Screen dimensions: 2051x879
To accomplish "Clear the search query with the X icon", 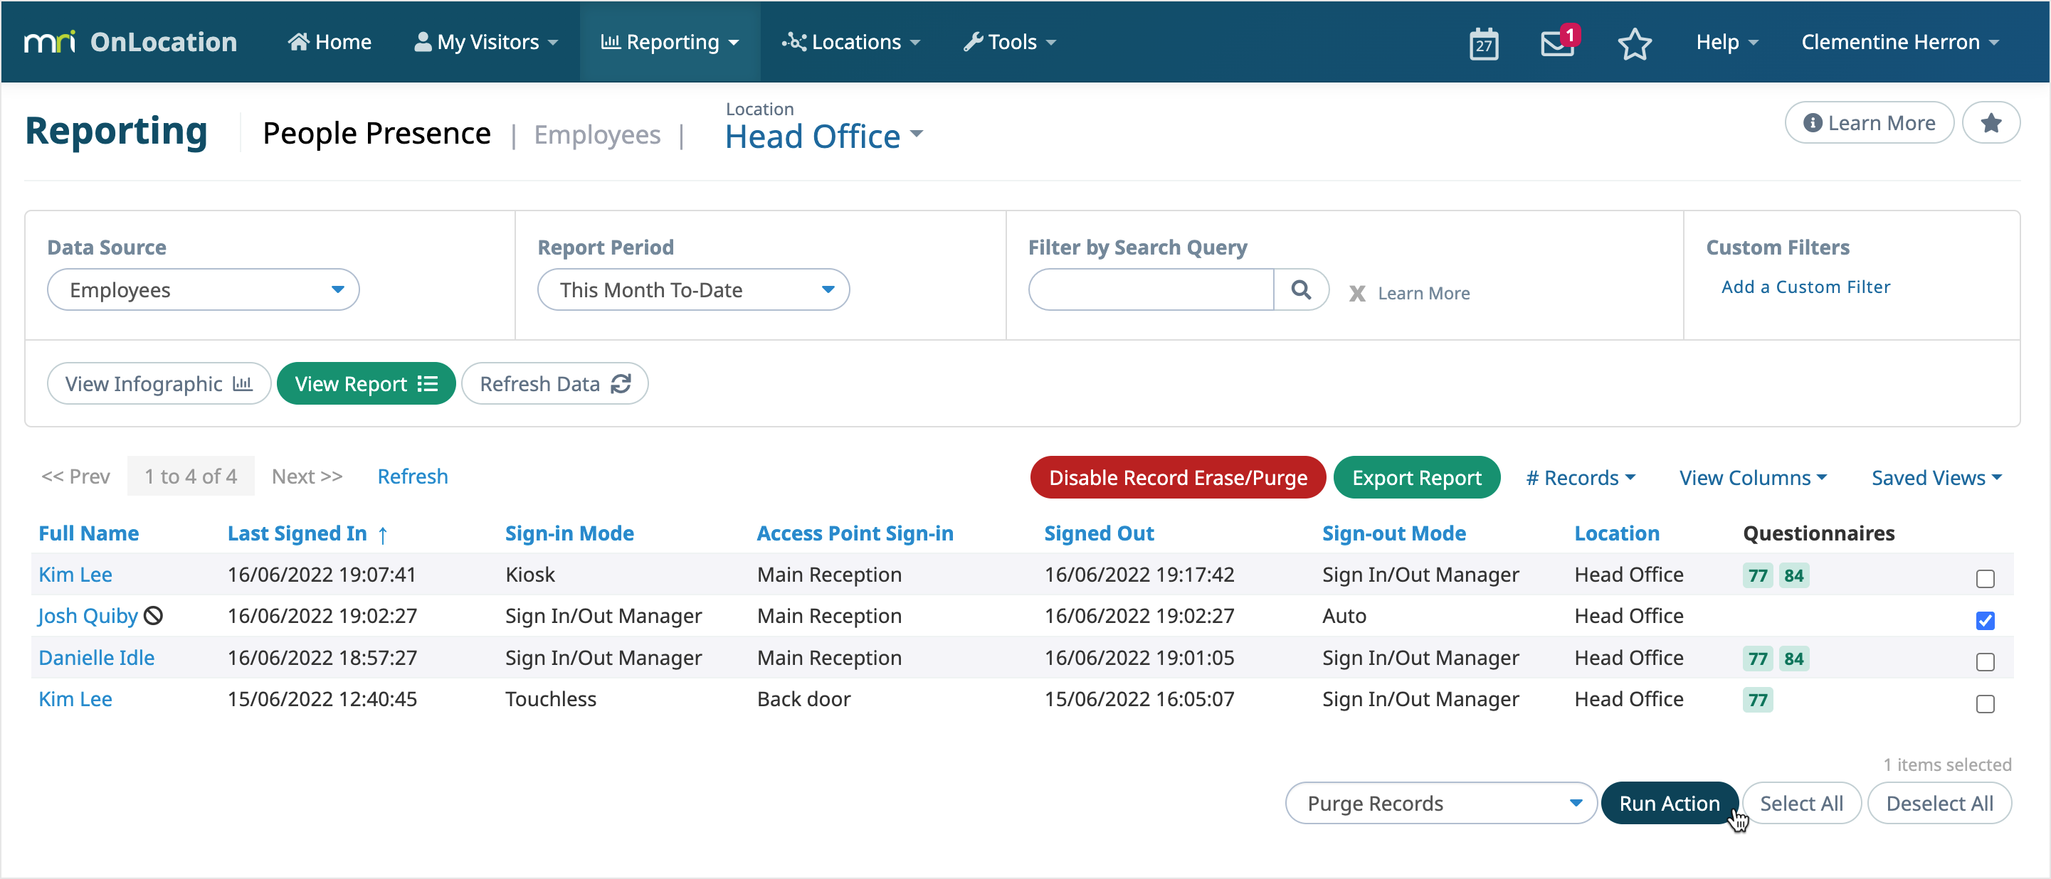I will tap(1356, 293).
